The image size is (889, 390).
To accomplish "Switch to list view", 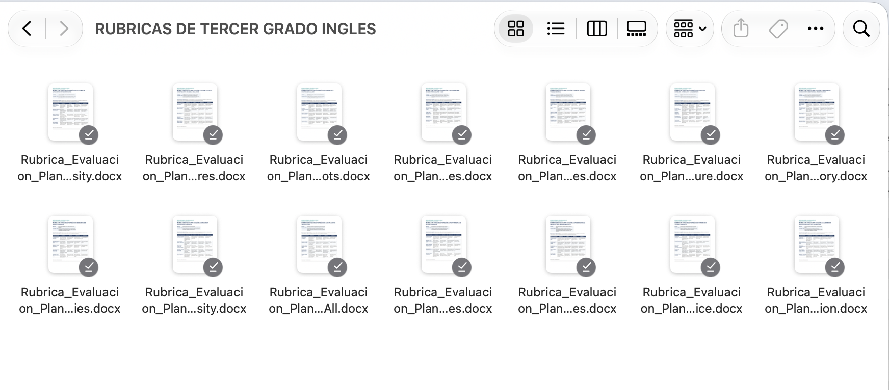I will [556, 29].
